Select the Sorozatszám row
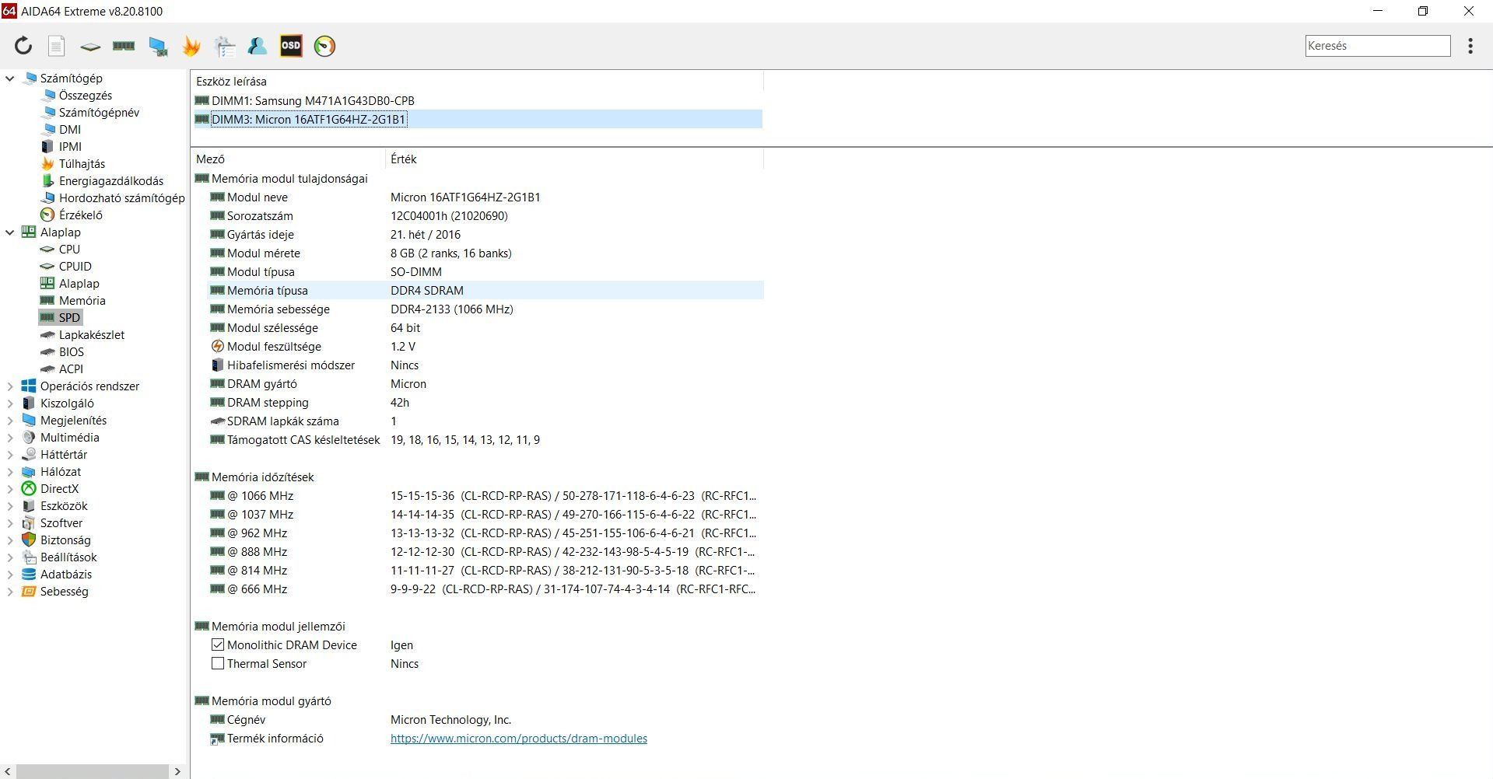This screenshot has width=1493, height=779. click(x=485, y=216)
